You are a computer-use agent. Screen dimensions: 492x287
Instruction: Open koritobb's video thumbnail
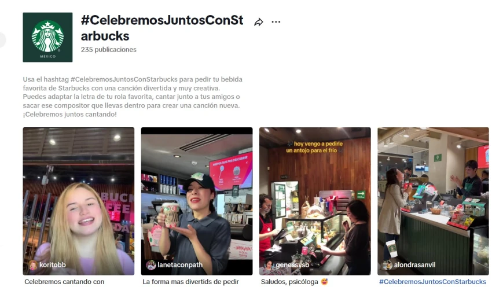click(x=79, y=201)
